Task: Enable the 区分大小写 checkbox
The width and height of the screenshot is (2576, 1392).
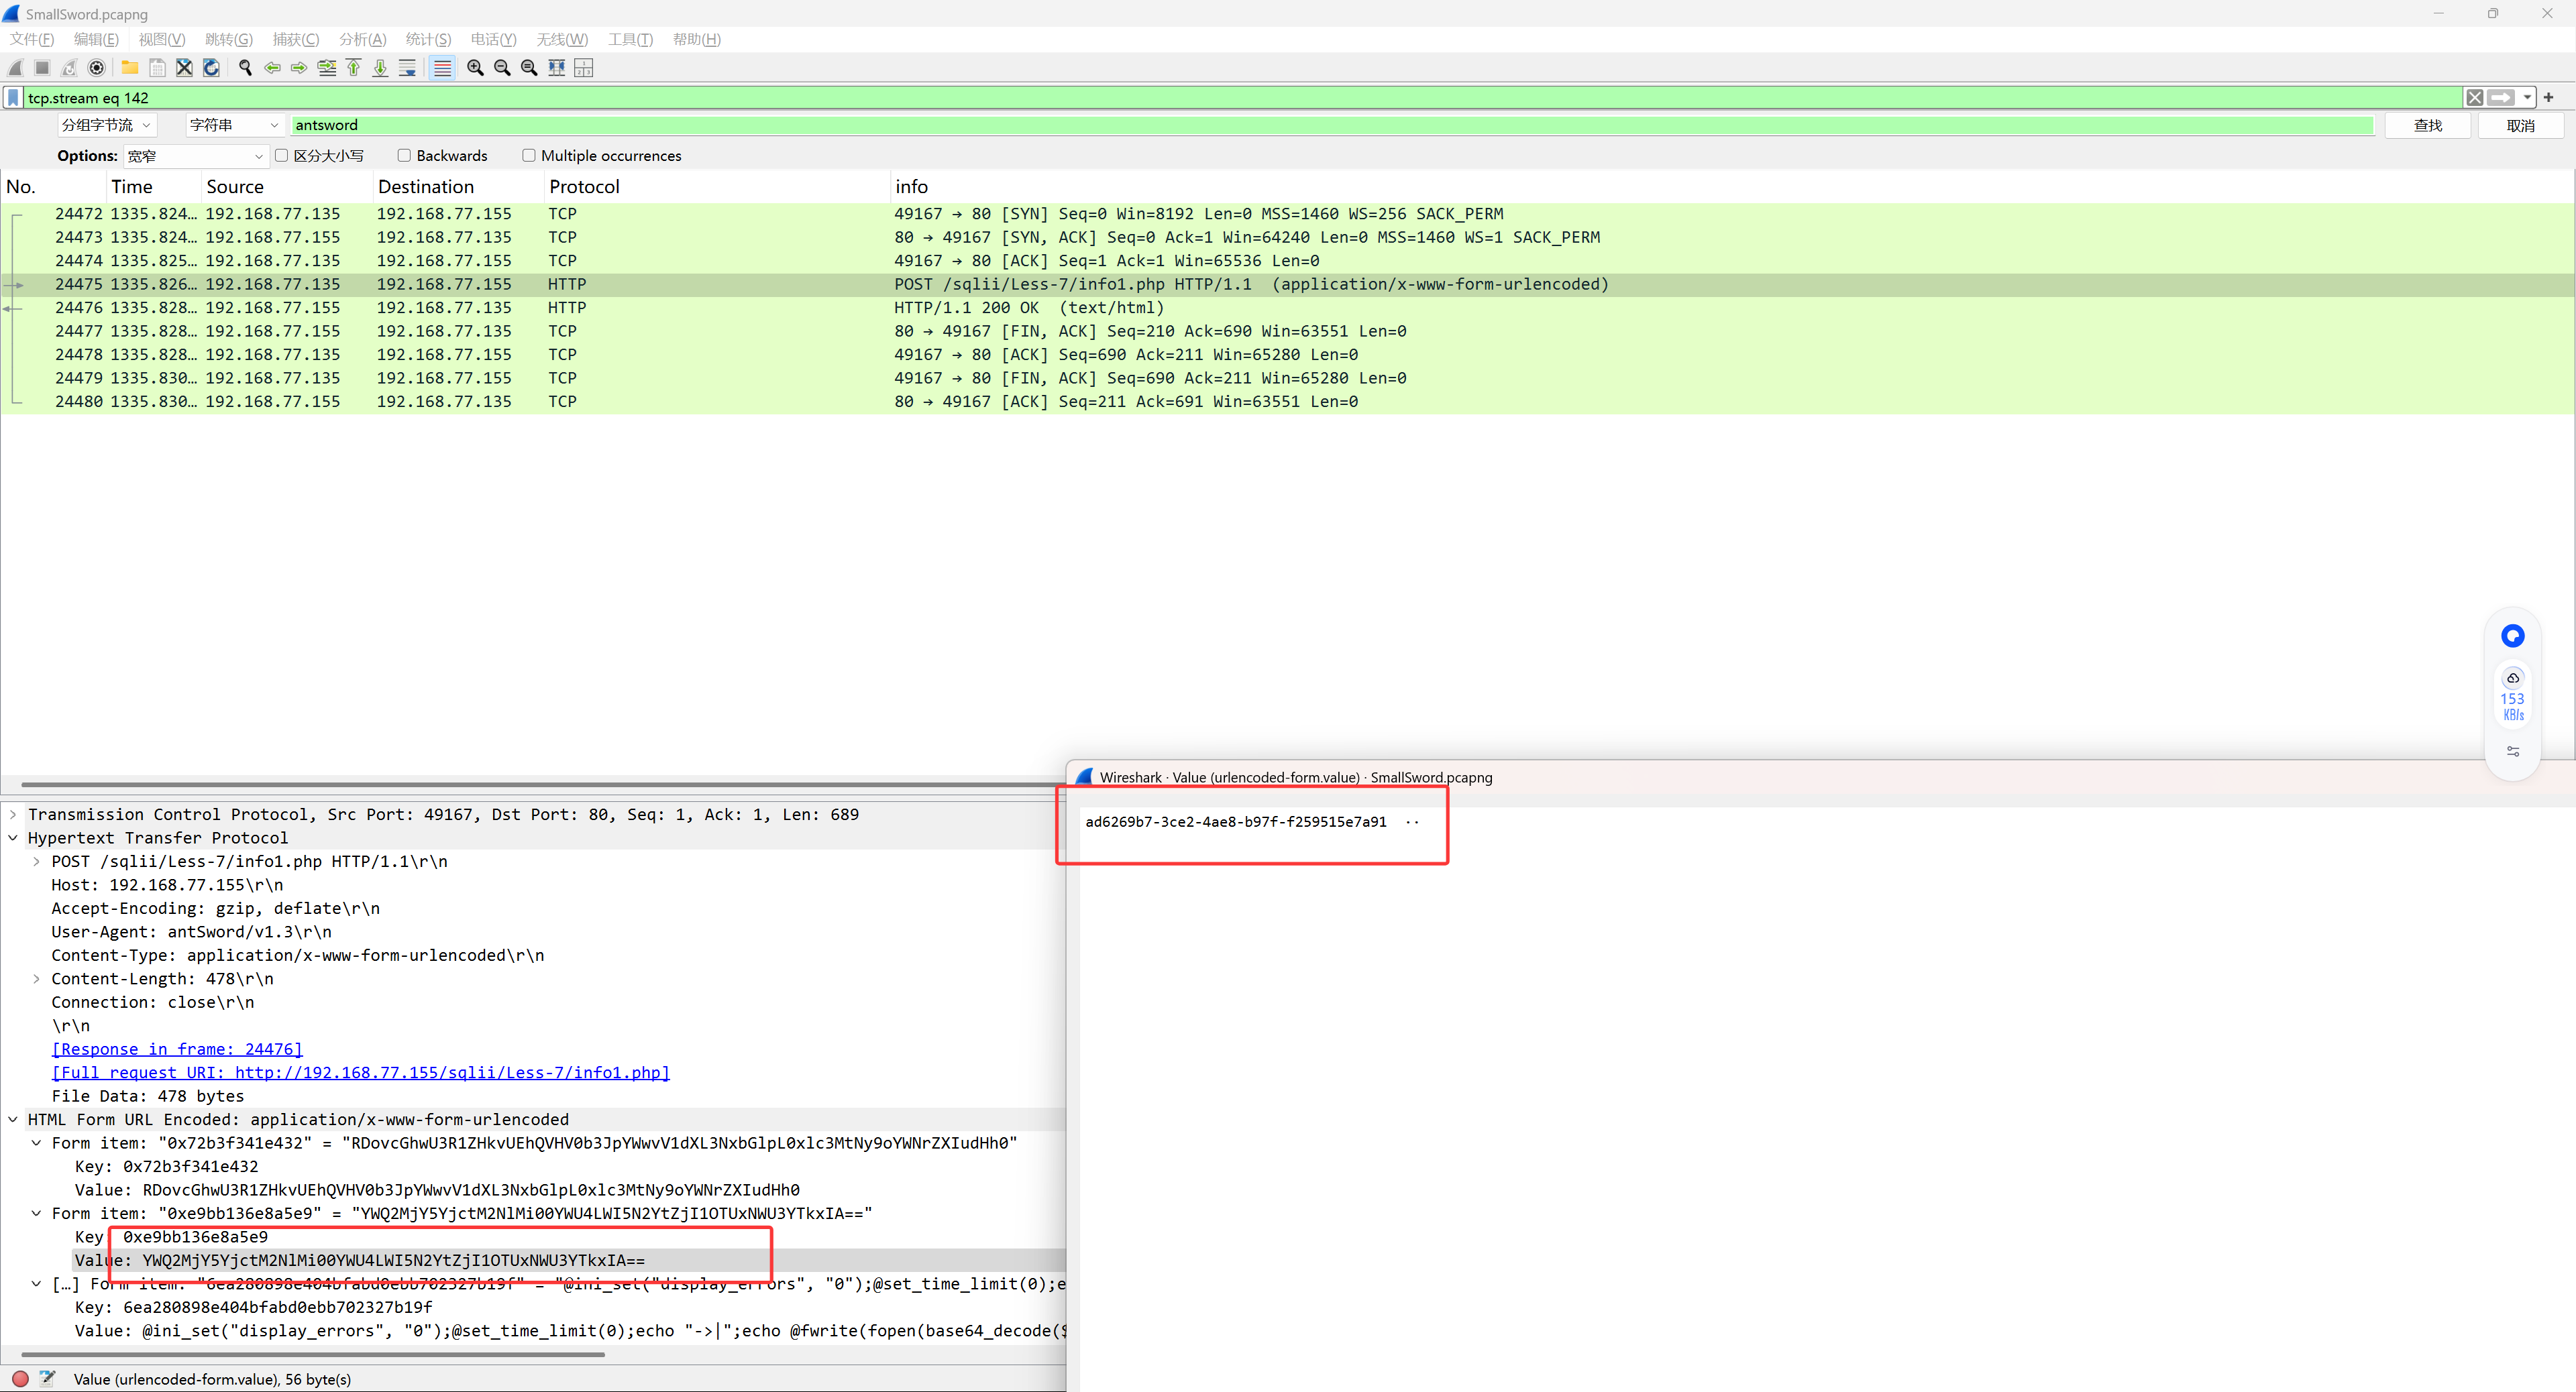Action: click(282, 156)
